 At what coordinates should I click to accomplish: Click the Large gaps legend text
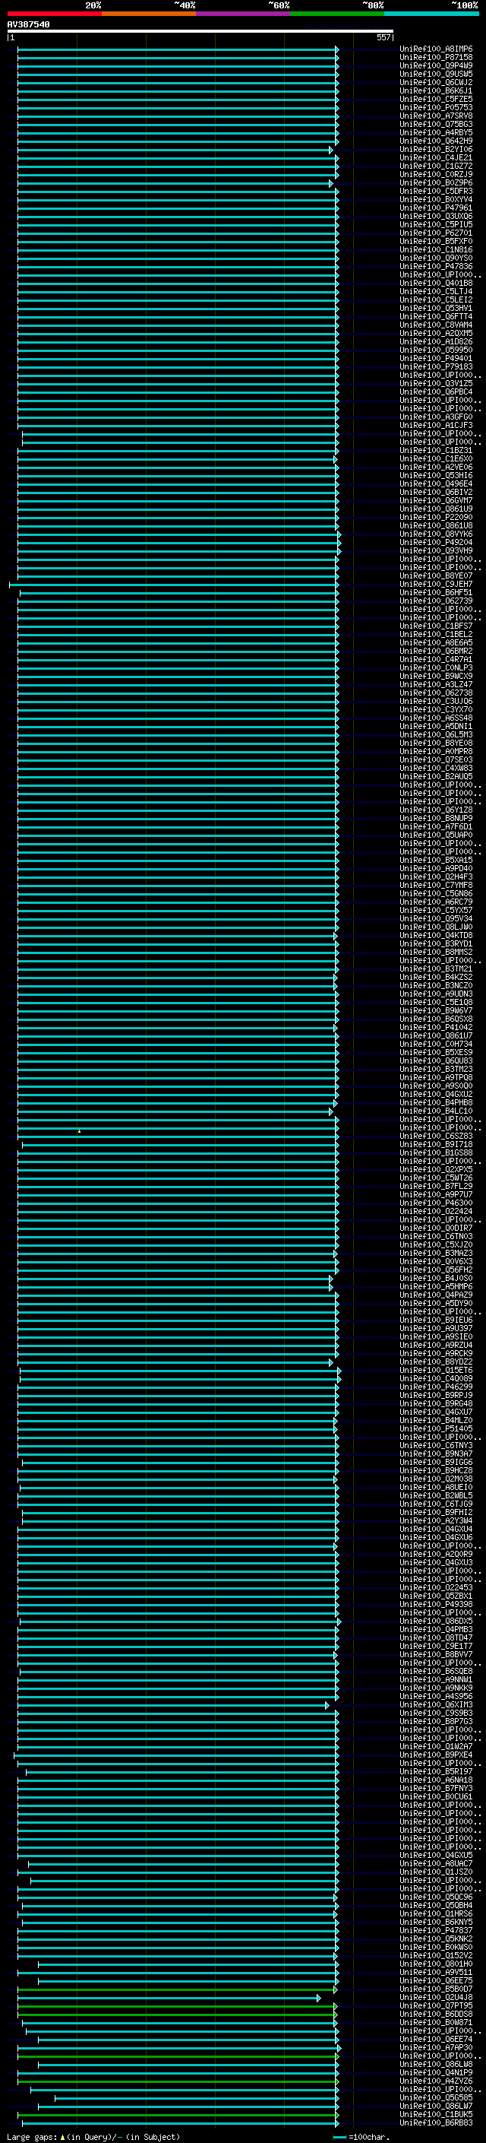[93, 2136]
